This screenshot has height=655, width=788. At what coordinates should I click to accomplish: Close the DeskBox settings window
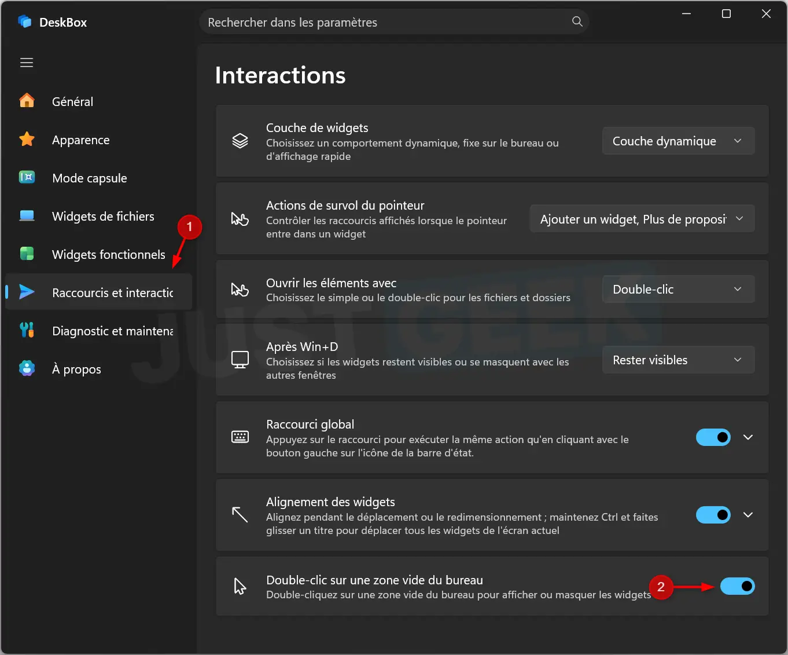tap(766, 14)
